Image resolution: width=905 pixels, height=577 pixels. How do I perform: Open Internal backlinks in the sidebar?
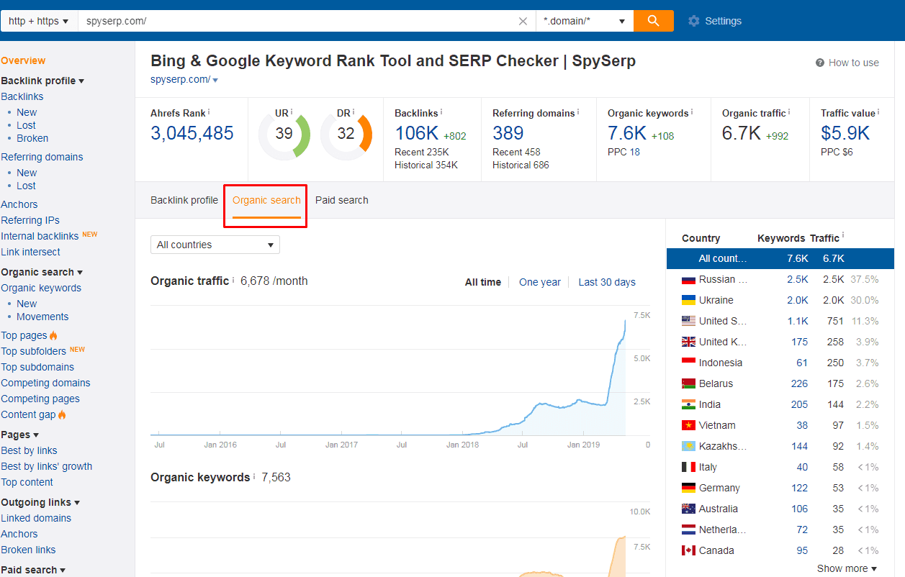[x=40, y=236]
